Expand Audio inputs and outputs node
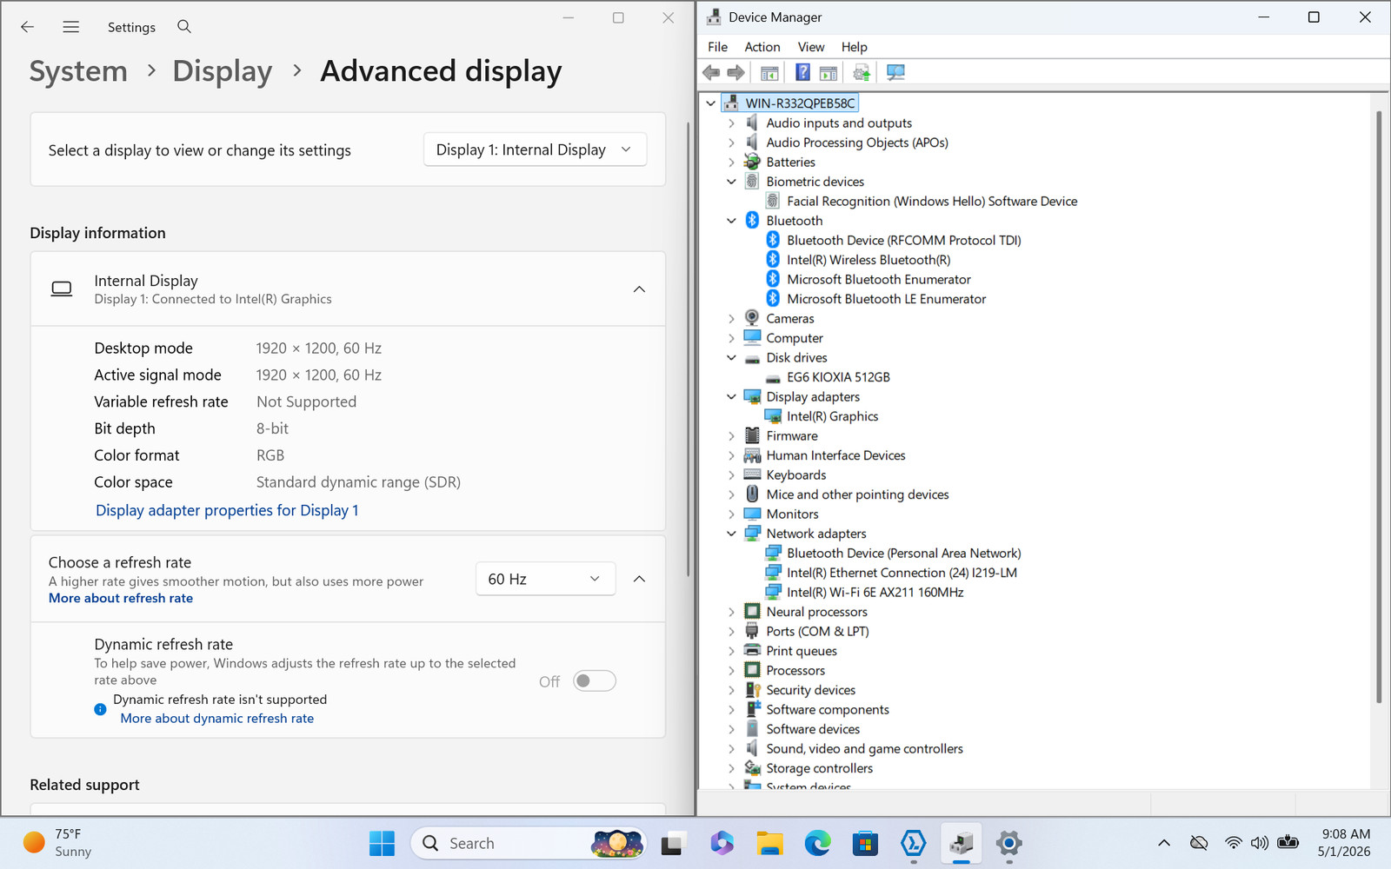 [731, 123]
